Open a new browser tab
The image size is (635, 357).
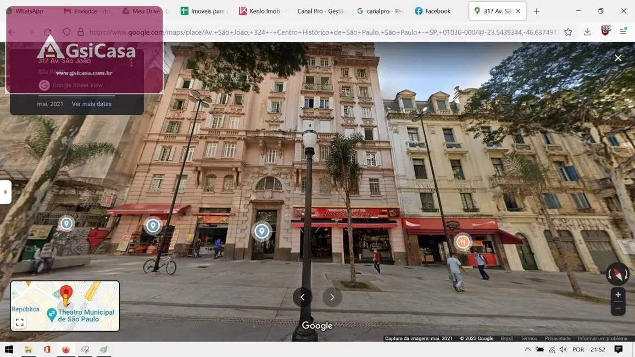point(537,12)
